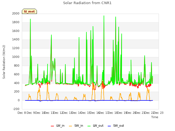Screen dimensions: 175x131
Task: Click the Dec 23 x-axis label
Action: tap(159, 113)
